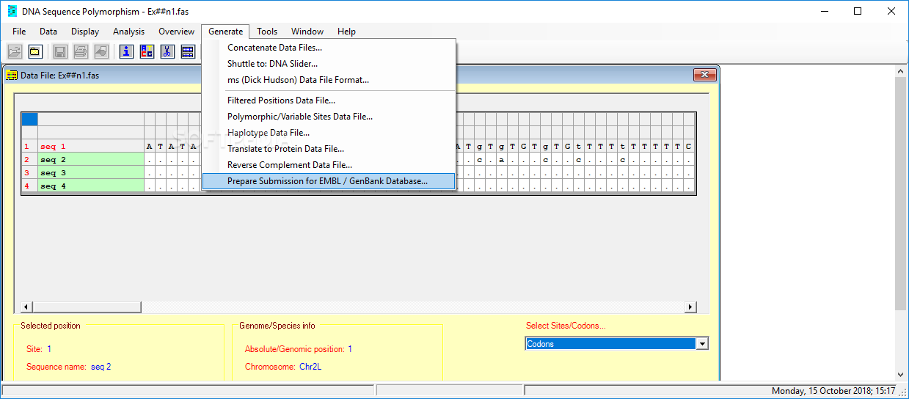Select the 'seq 4' row name

point(91,186)
